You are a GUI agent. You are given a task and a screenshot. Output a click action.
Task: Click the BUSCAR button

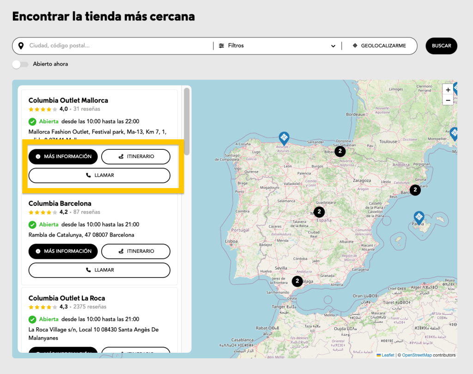pyautogui.click(x=441, y=46)
